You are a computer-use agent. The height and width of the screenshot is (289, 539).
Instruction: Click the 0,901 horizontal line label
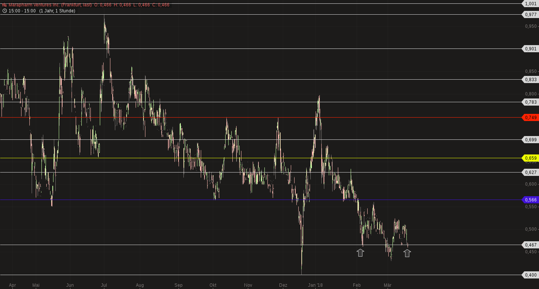530,49
